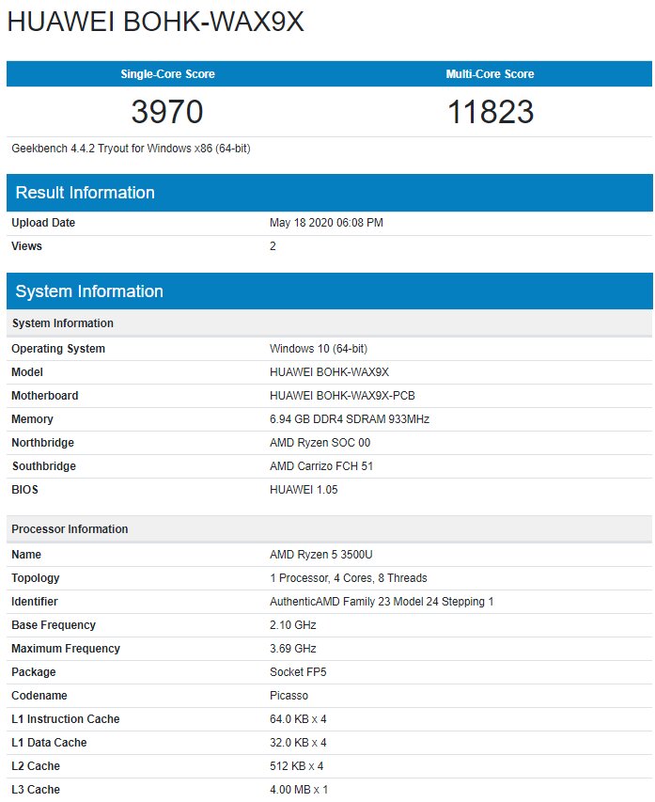This screenshot has height=802, width=655.
Task: Click the L2 Cache label
Action: [36, 766]
